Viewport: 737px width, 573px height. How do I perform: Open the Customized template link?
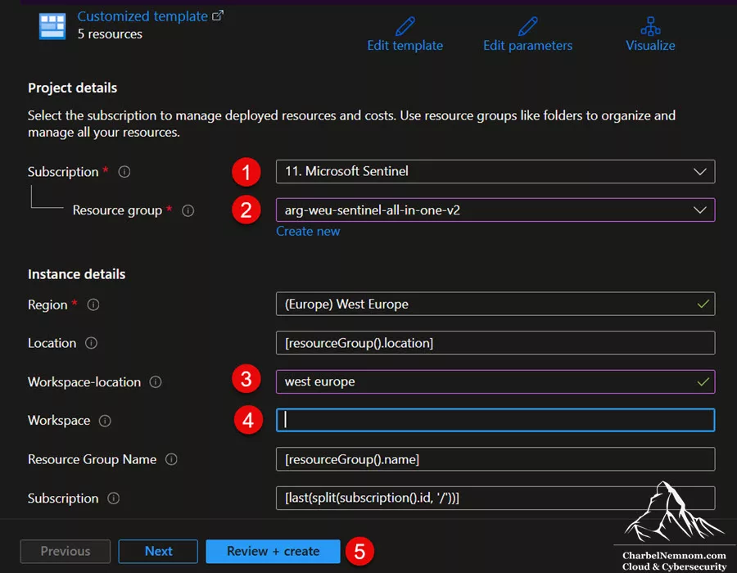pyautogui.click(x=142, y=16)
